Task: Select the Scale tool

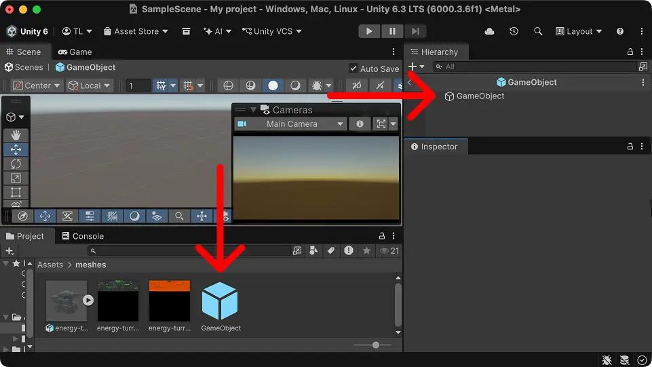Action: pyautogui.click(x=16, y=178)
